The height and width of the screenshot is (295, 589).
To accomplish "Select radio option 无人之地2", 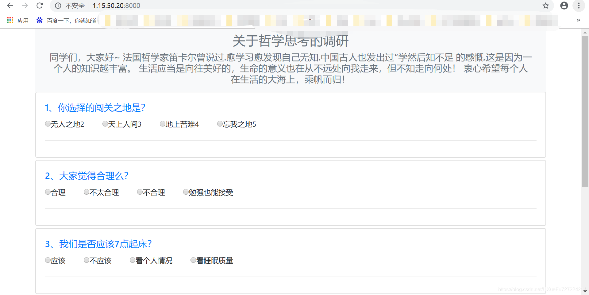I will click(x=48, y=124).
